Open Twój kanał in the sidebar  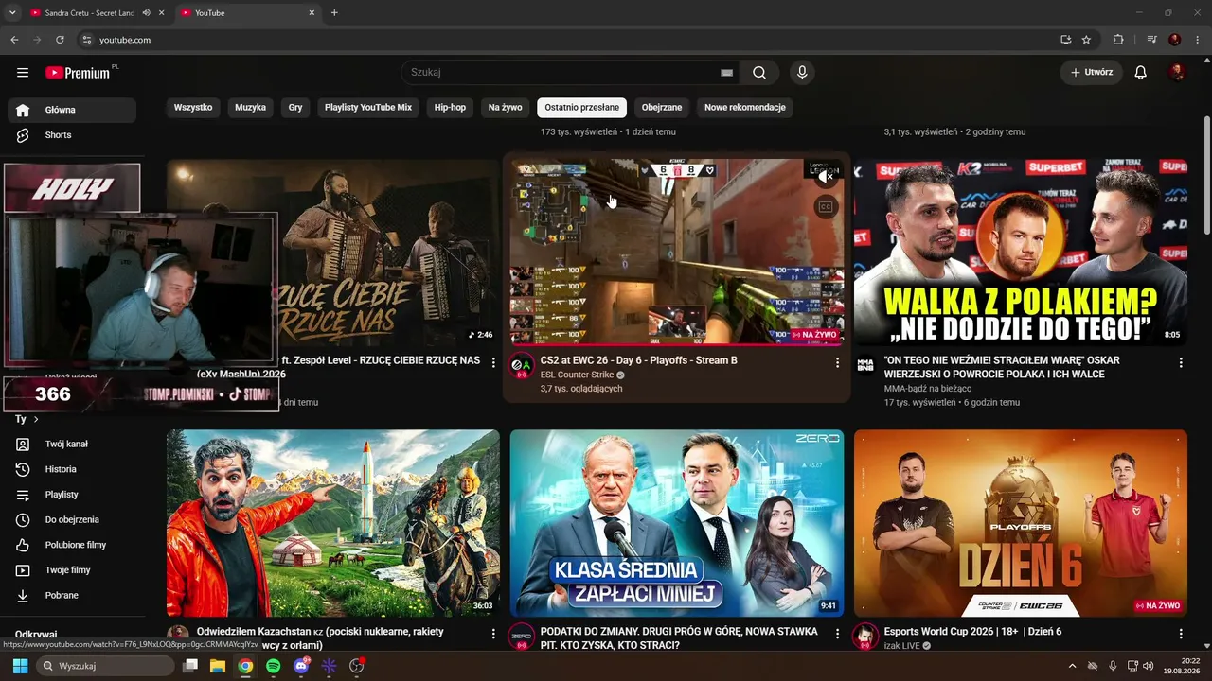tap(72, 444)
